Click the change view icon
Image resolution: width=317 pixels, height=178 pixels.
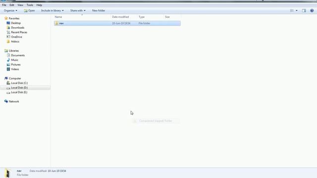pos(292,10)
